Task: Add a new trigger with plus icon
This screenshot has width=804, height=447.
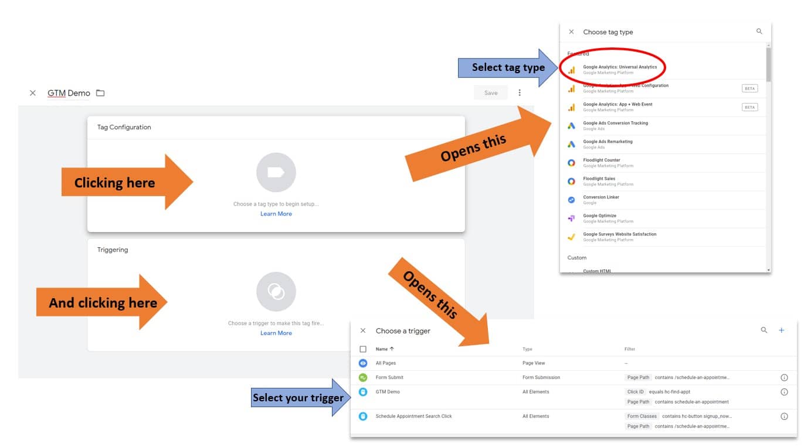Action: 781,330
